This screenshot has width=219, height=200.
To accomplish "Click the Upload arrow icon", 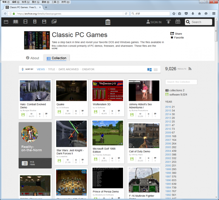I will (x=169, y=22).
